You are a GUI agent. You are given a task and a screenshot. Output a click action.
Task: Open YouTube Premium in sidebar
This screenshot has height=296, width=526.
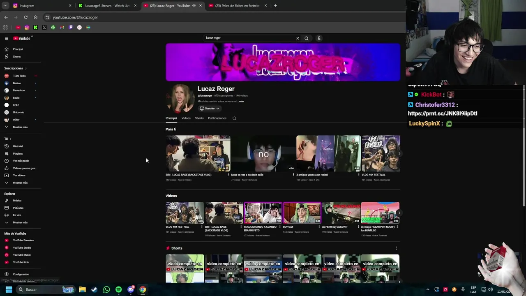[23, 240]
